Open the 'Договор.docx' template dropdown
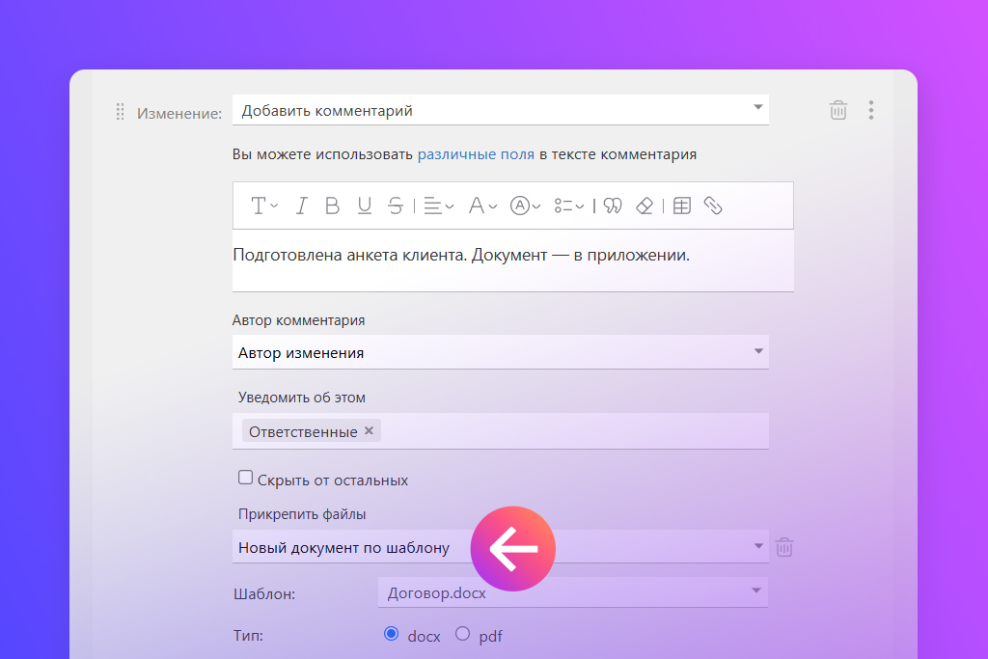 coord(572,592)
